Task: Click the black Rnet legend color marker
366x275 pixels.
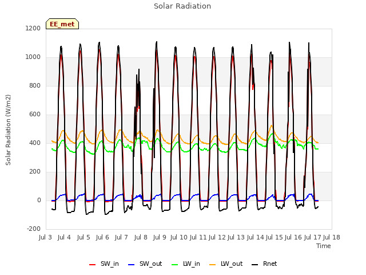Action: 255,265
